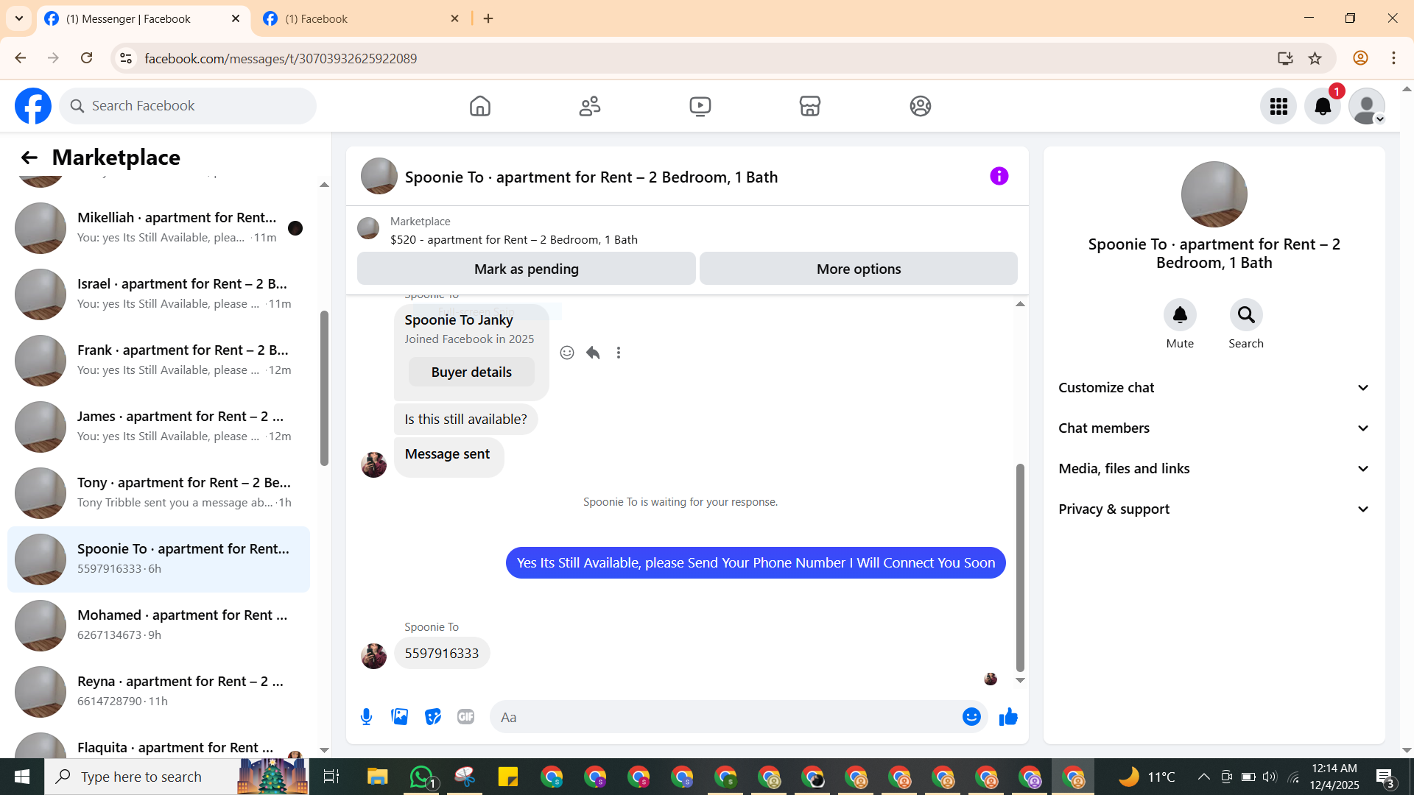Click Mark as pending button

(526, 269)
